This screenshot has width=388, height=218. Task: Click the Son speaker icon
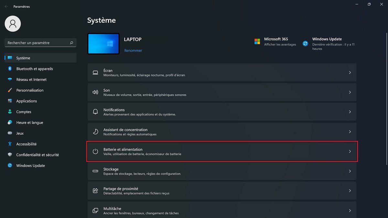click(x=95, y=92)
